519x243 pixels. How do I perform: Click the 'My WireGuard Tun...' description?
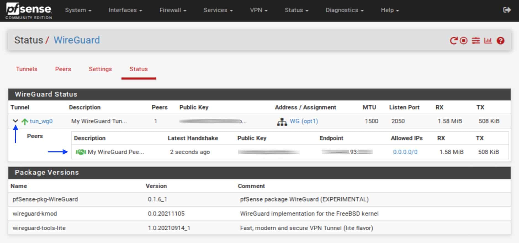coord(99,121)
